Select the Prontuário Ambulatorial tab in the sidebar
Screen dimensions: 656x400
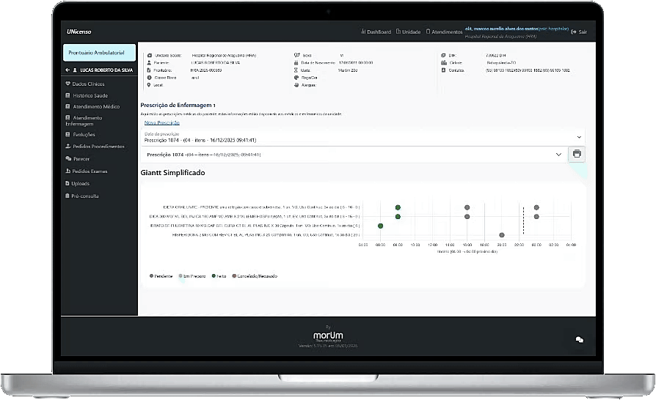(100, 53)
